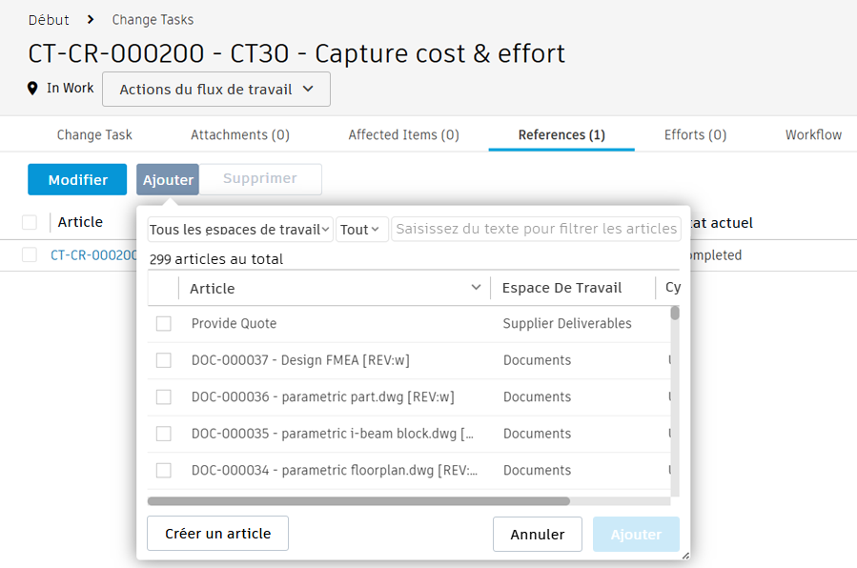Check the DOC-000037 Design FMEA checkbox
This screenshot has width=857, height=568.
coord(163,360)
